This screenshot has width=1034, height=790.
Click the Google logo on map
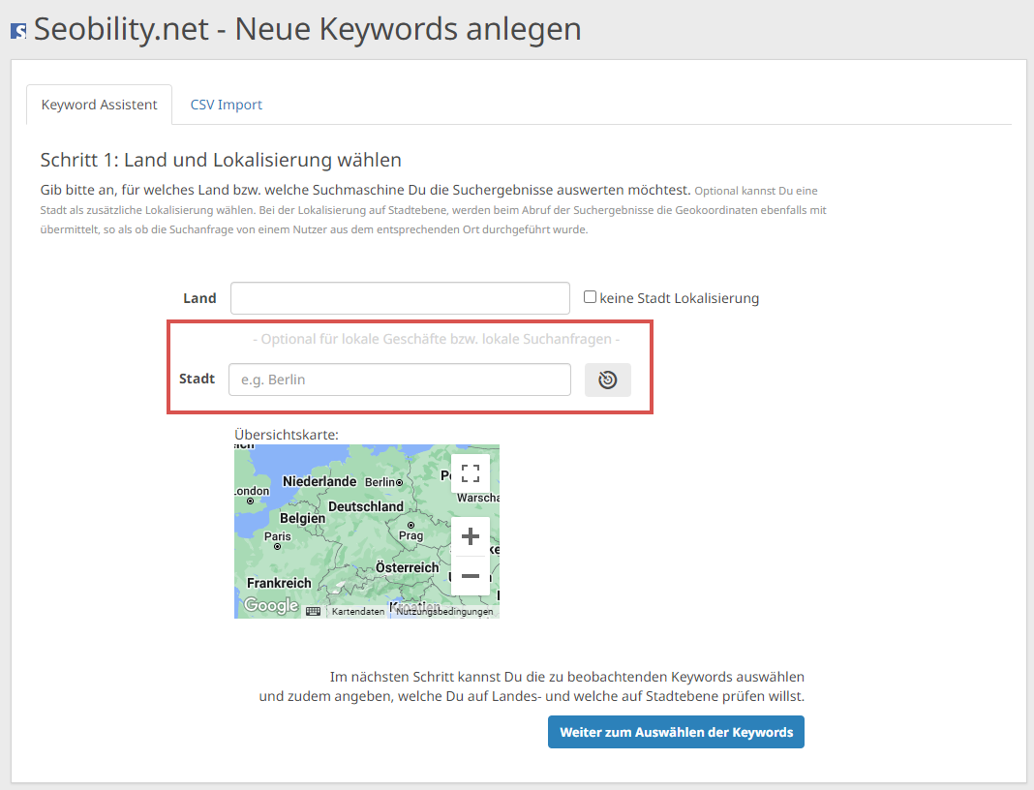(271, 605)
